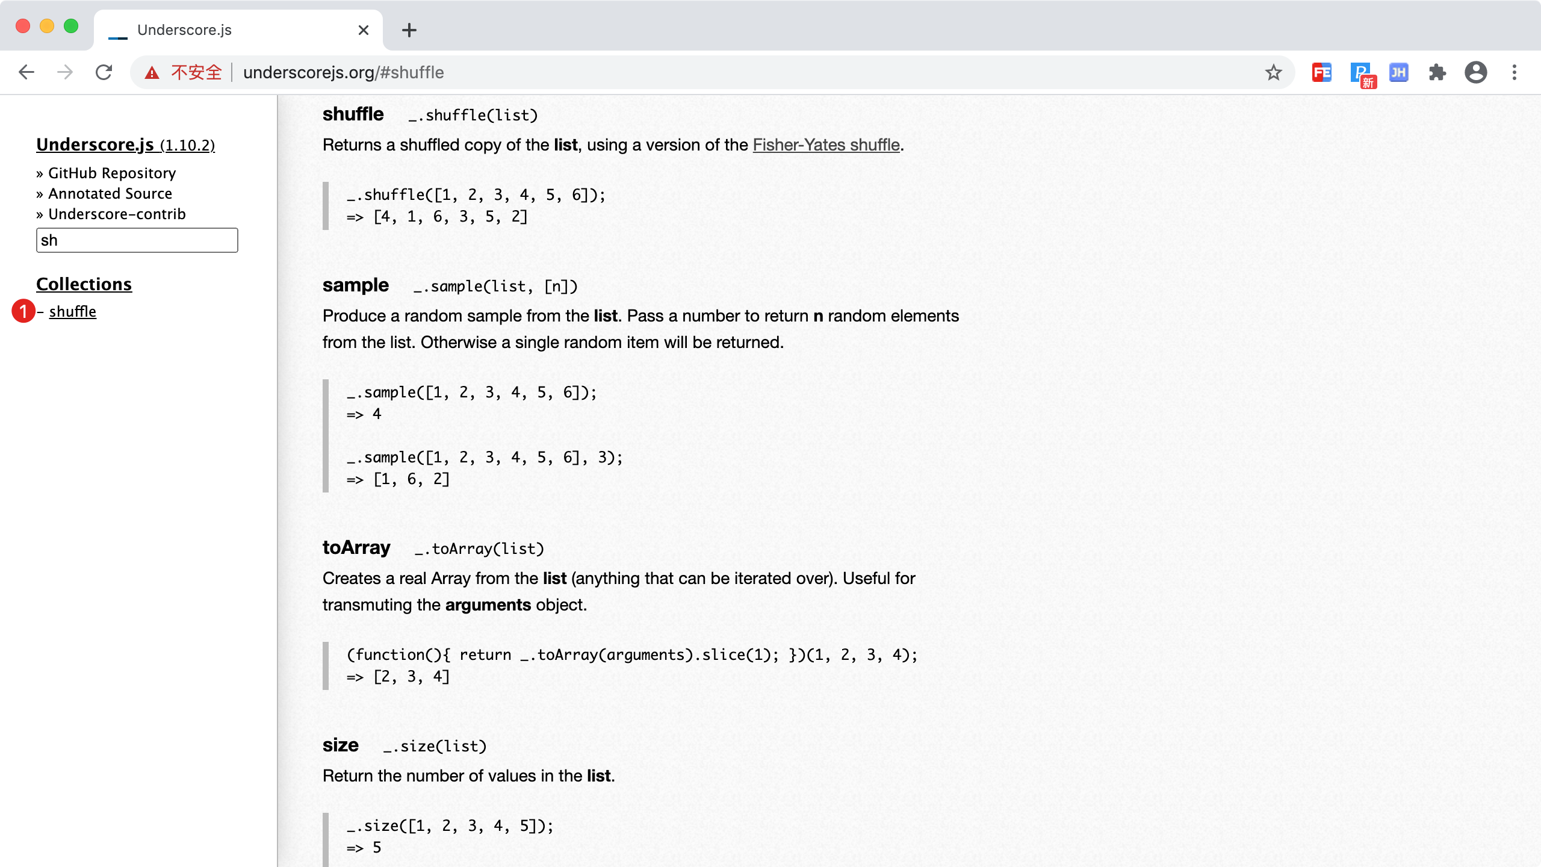Click the not-secure warning icon

(152, 72)
